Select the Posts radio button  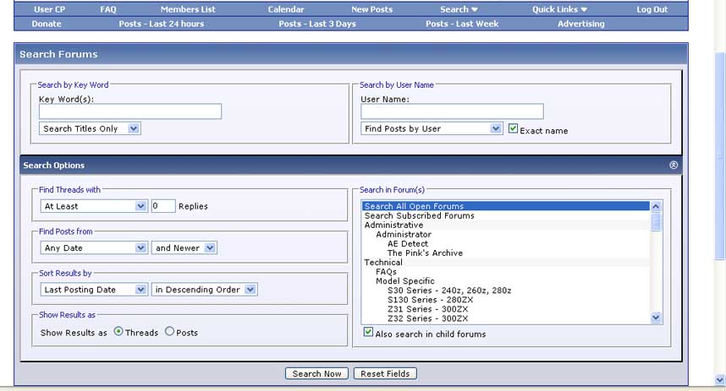coord(170,332)
